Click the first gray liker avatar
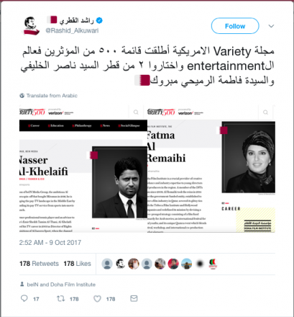 [x=107, y=264]
